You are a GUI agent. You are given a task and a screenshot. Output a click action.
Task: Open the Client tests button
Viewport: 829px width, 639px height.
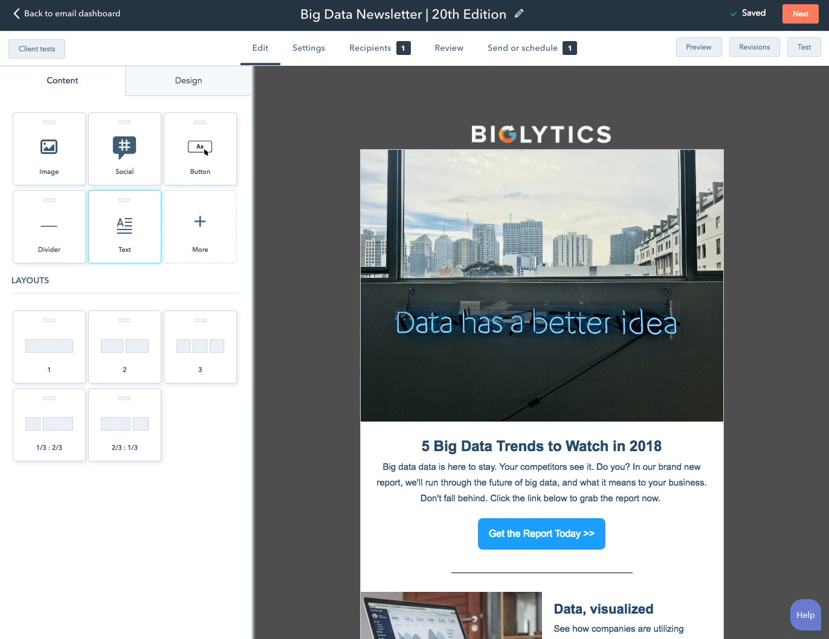pos(37,49)
